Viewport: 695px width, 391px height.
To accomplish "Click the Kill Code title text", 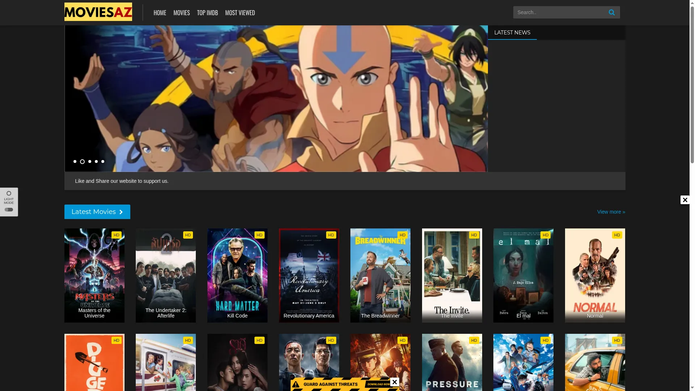I will point(237,316).
